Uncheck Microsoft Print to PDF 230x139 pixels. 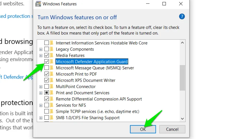(x=47, y=74)
